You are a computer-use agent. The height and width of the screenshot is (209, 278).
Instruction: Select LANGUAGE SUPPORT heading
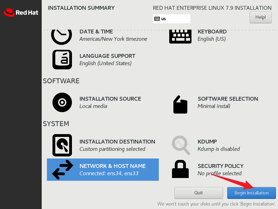(107, 56)
